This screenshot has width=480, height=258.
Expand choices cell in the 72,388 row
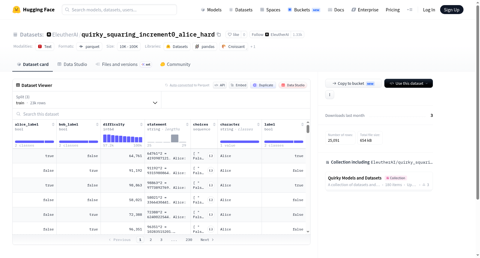[211, 215]
